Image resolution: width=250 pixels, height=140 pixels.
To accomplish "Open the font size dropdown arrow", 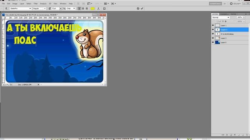I will (61, 9).
